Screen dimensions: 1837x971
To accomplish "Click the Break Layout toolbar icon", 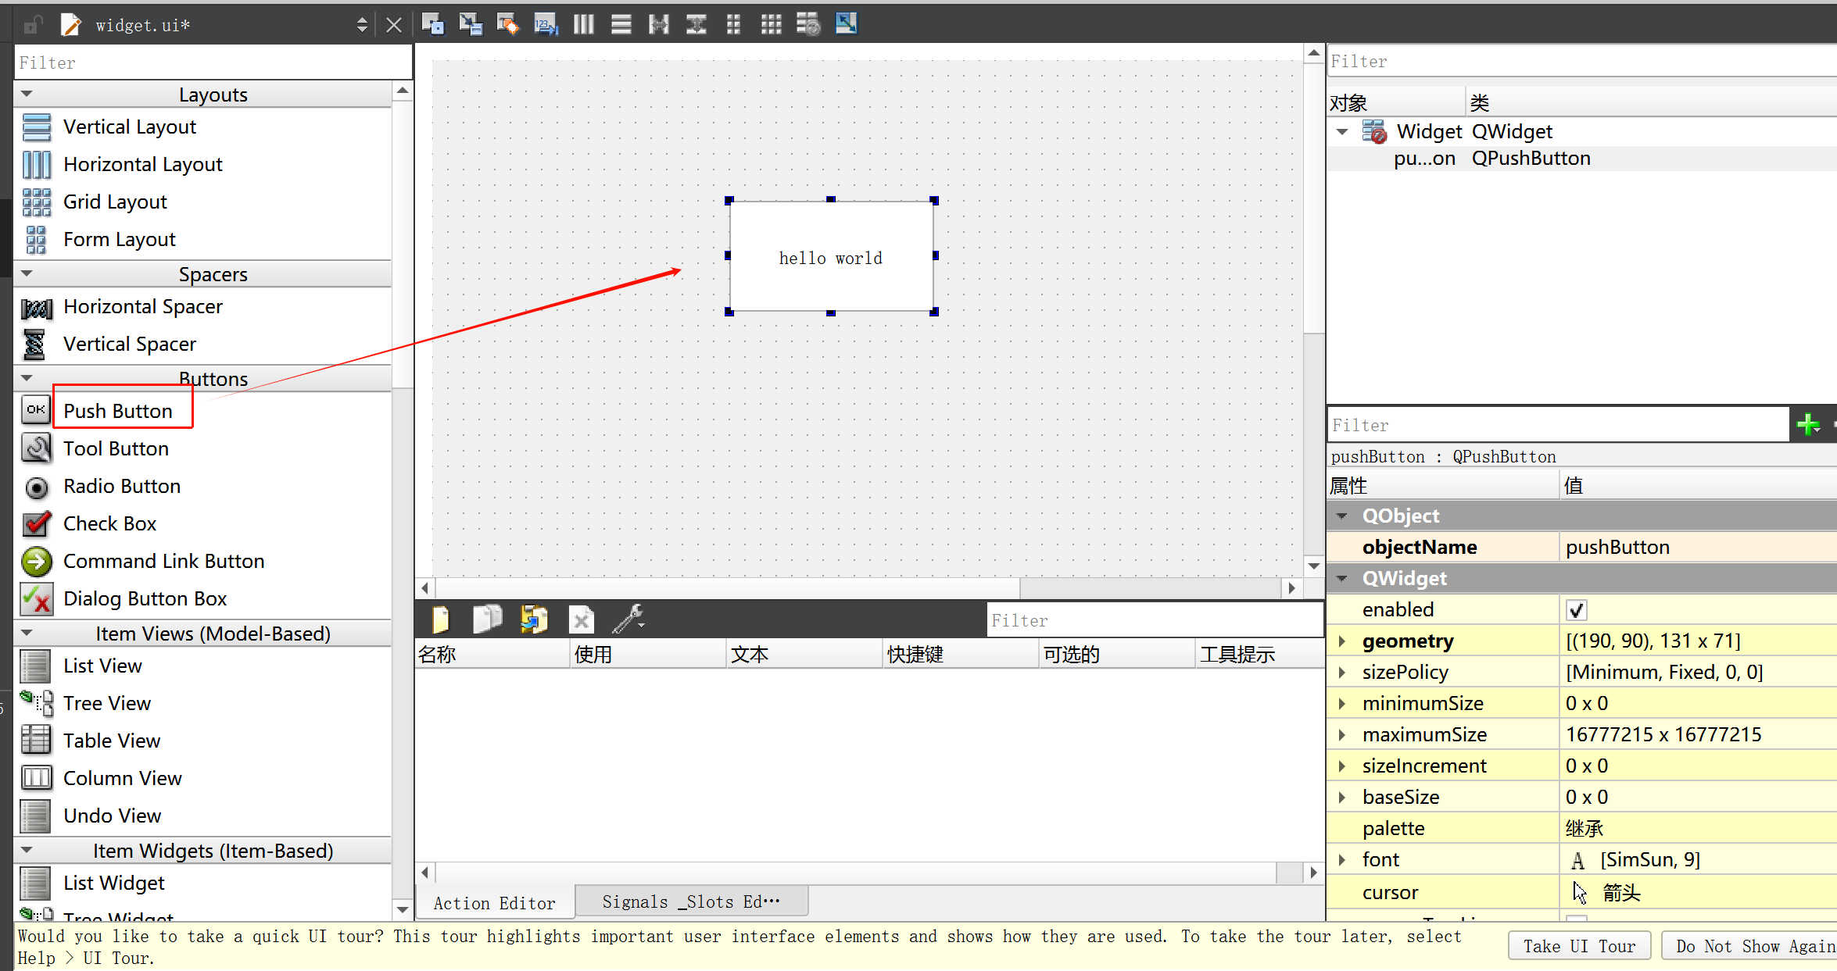I will coord(808,24).
